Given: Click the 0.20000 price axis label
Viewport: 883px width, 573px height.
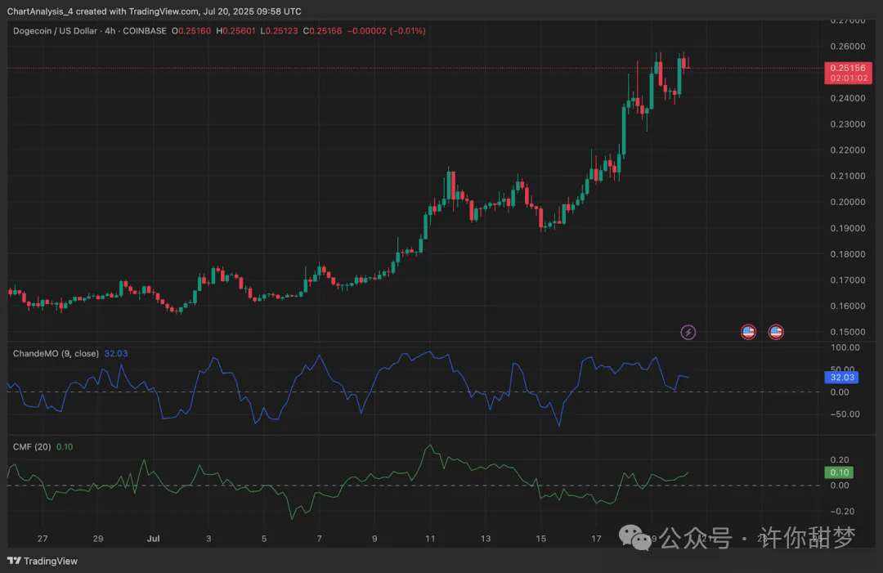Looking at the screenshot, I should 848,202.
